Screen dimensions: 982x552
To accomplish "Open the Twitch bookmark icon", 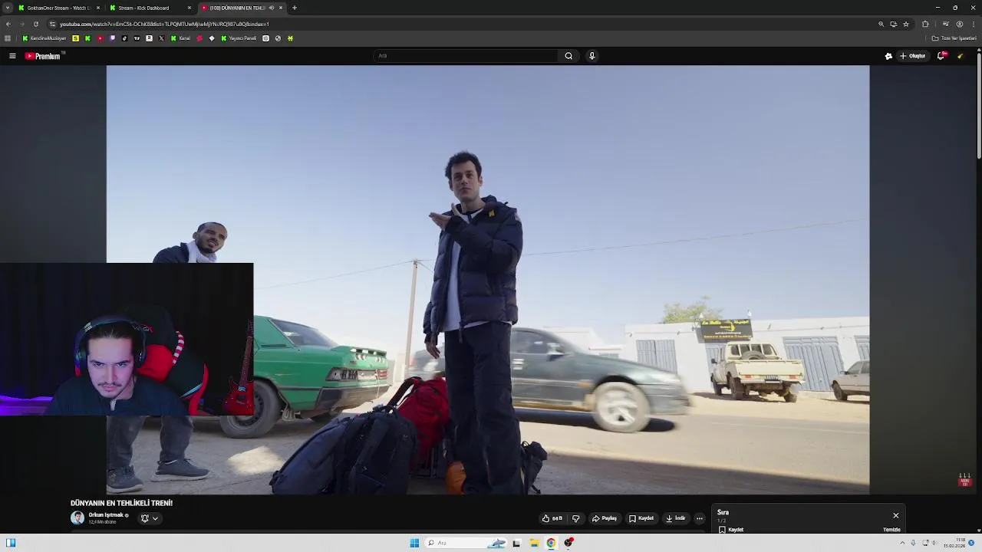I will pos(112,38).
